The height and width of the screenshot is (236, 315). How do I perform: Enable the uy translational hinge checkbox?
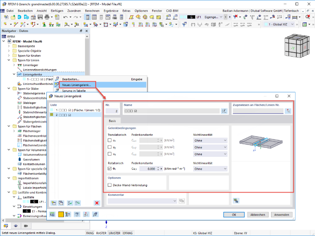coord(109,147)
